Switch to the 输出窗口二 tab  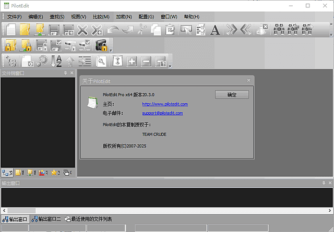click(x=46, y=219)
